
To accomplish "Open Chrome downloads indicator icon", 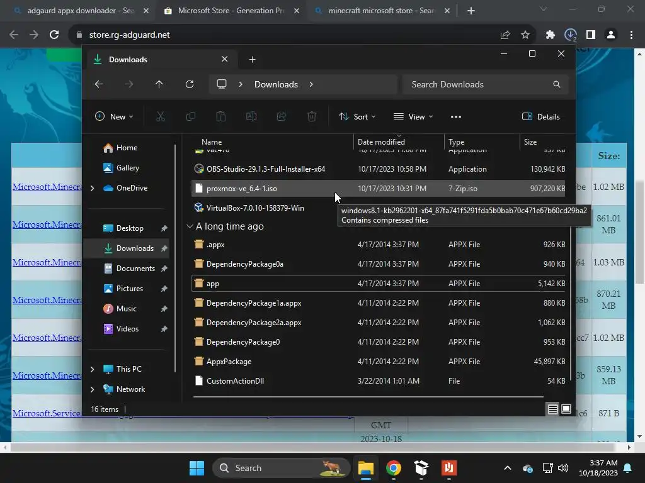I will coord(571,35).
